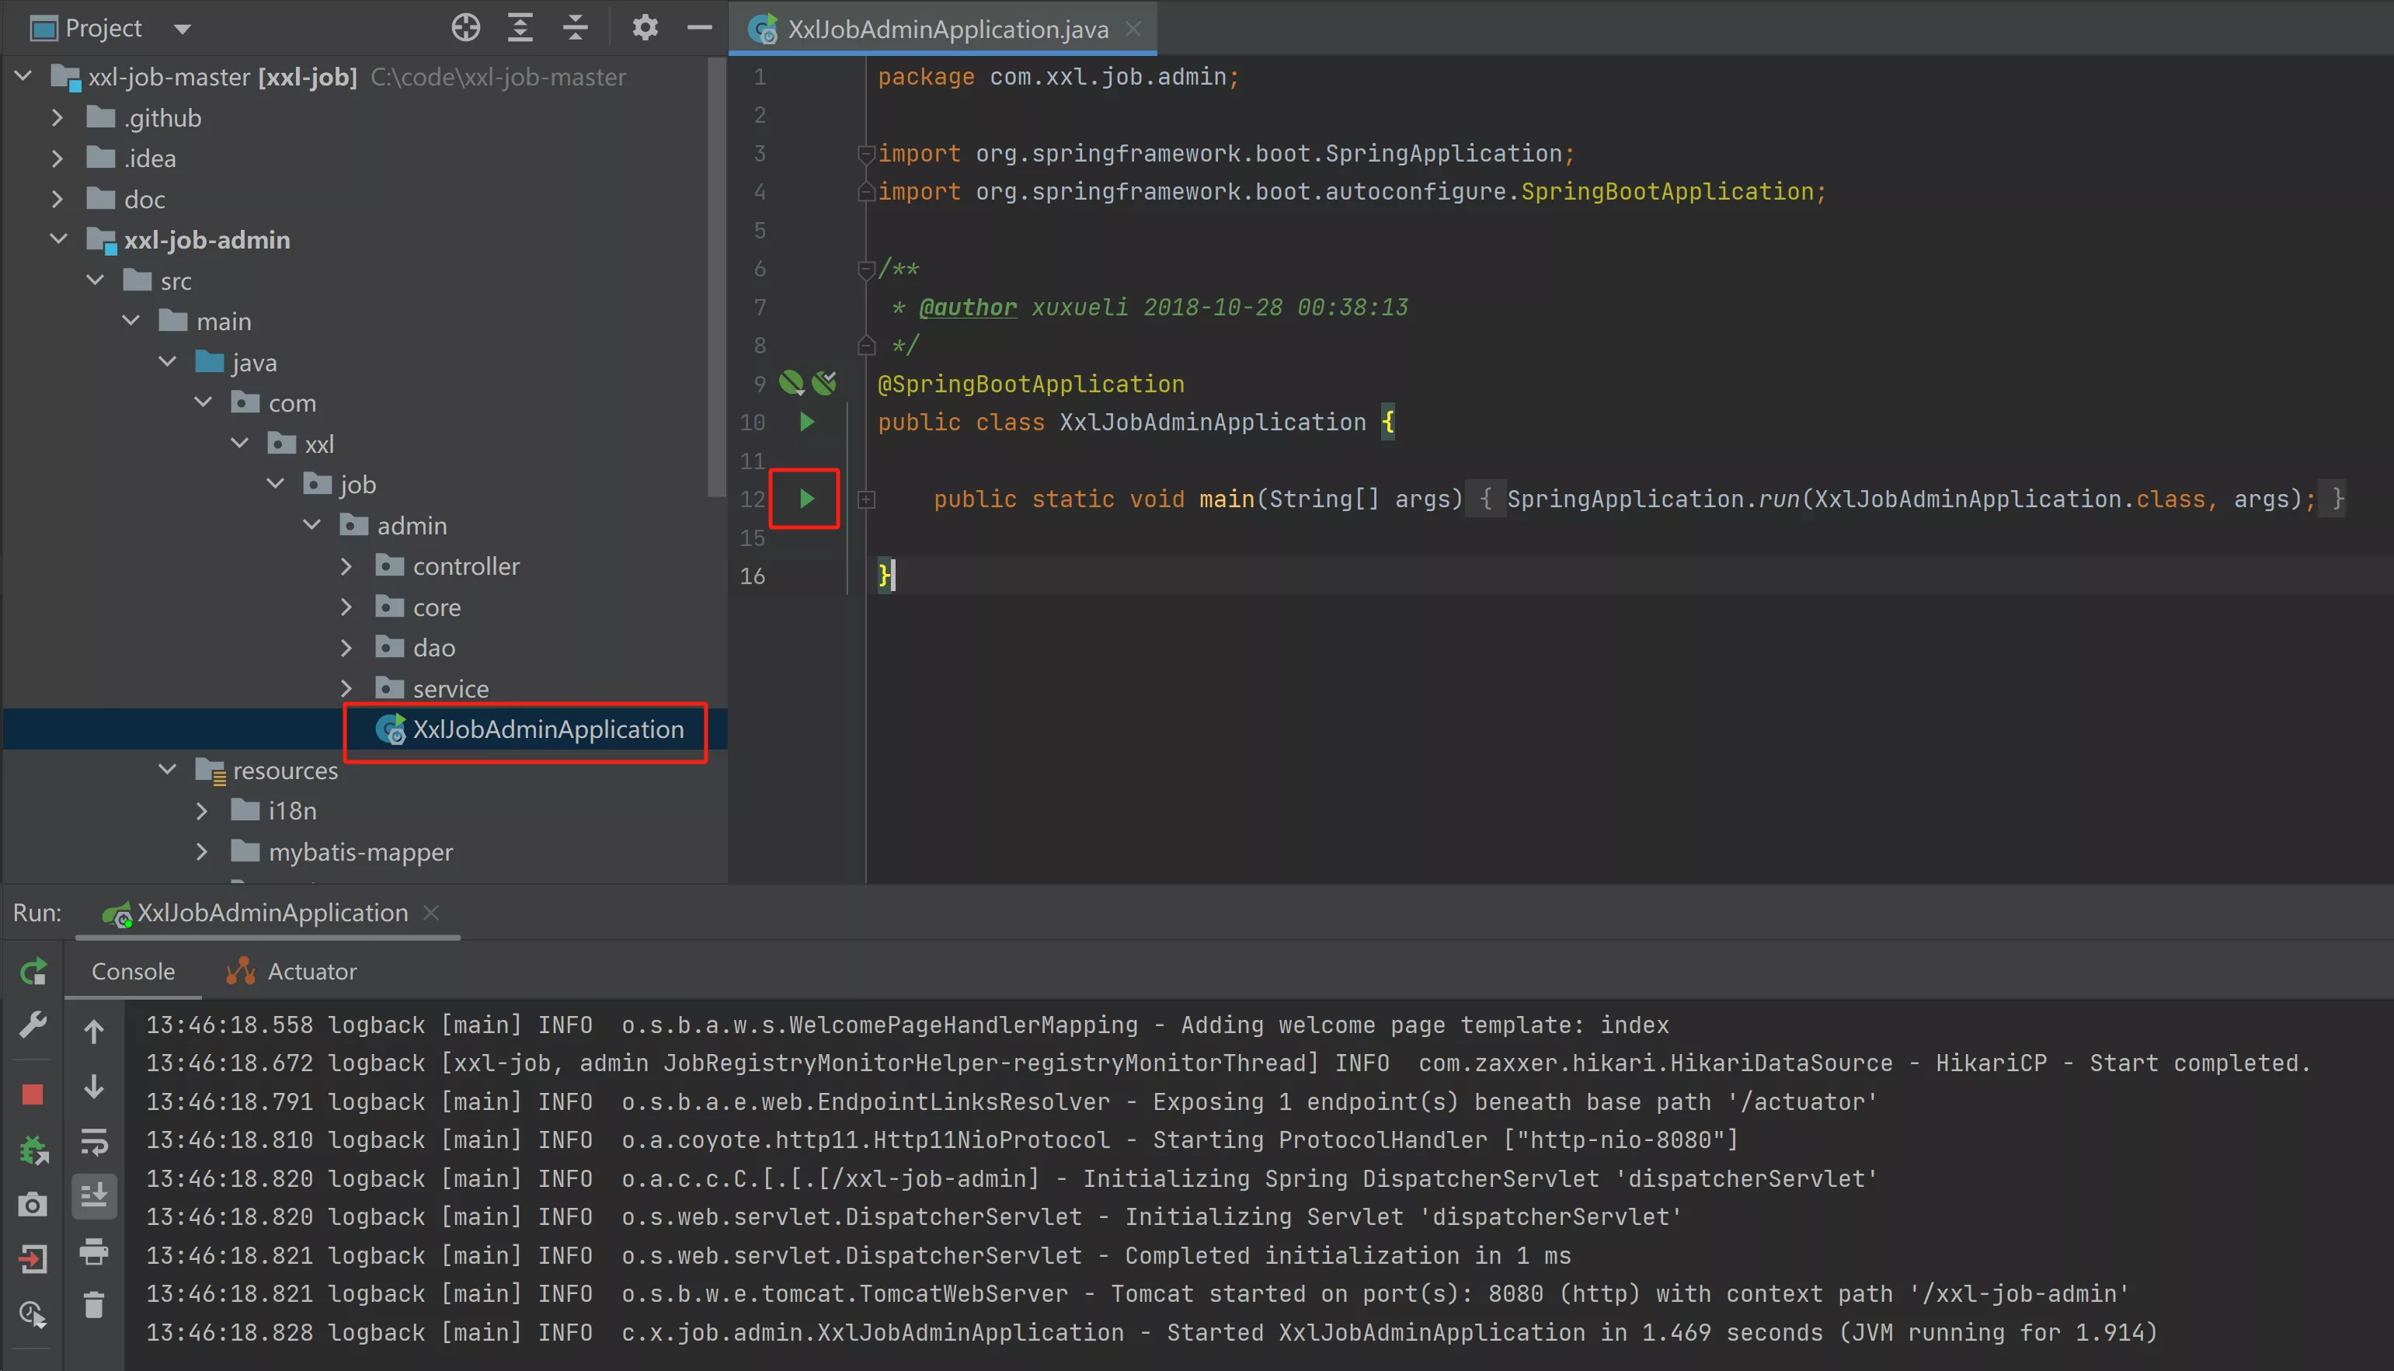
Task: Click the down arrow in console toolbar
Action: coord(93,1087)
